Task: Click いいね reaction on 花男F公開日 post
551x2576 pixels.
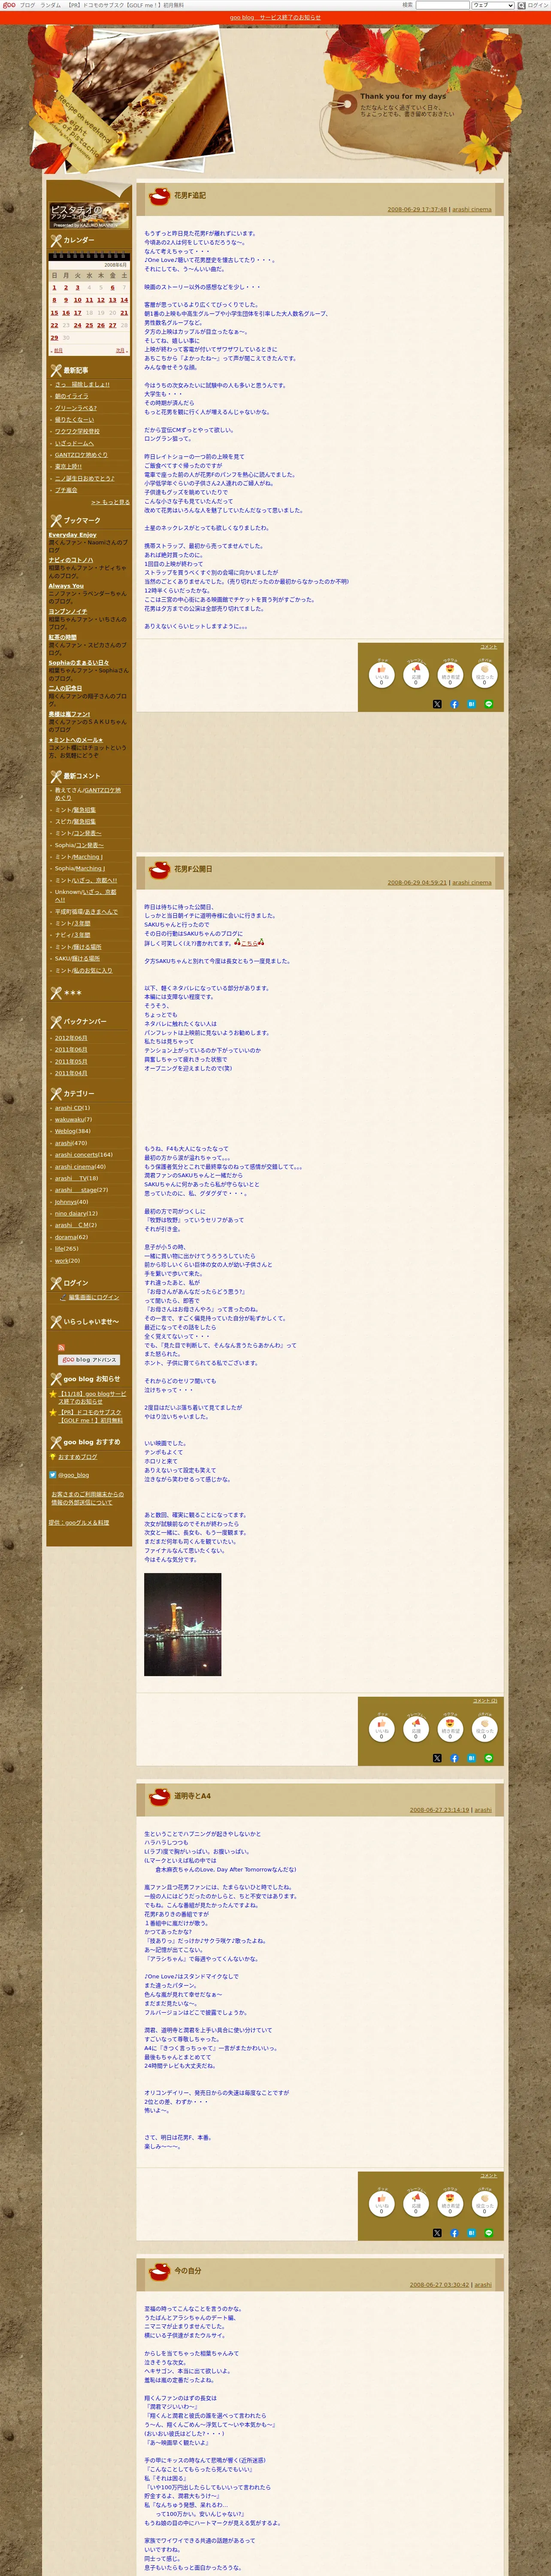Action: click(x=381, y=1729)
